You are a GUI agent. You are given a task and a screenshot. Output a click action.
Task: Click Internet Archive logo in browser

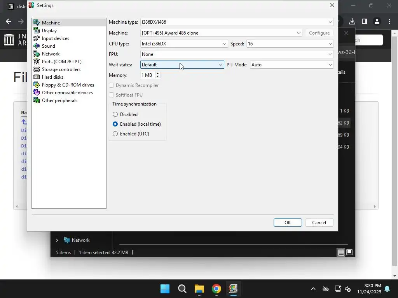(x=9, y=40)
